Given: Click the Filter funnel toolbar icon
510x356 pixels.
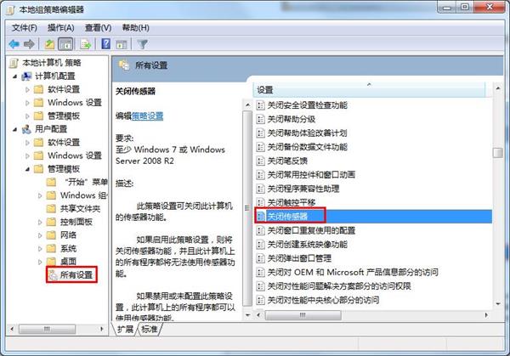Looking at the screenshot, I should click(x=143, y=44).
